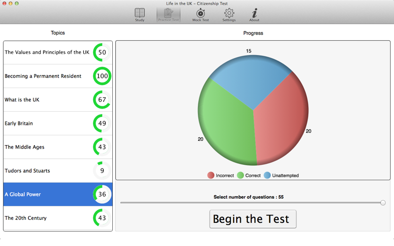Select the Practice Test clipboard icon
The width and height of the screenshot is (394, 246).
[x=168, y=15]
